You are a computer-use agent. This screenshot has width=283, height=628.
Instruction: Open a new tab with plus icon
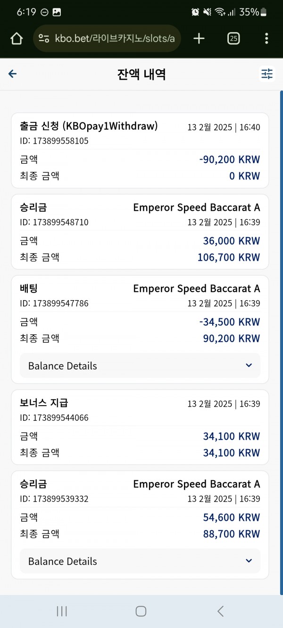pos(199,39)
